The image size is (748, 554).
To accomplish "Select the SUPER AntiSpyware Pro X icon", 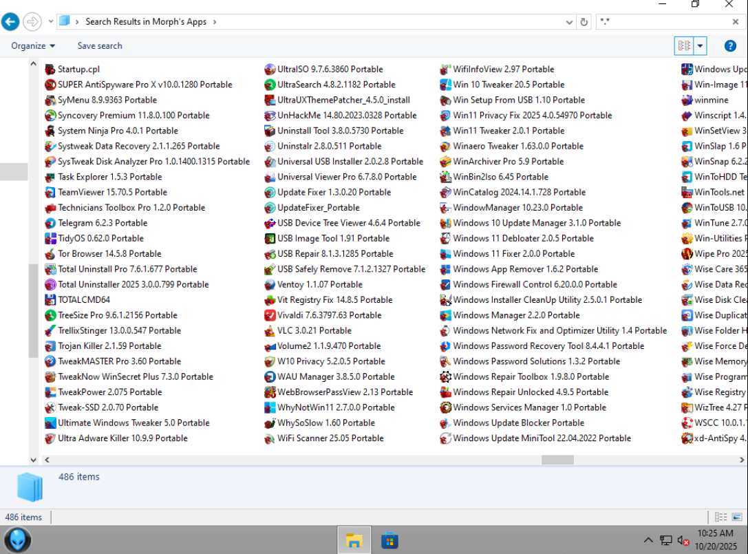I will click(50, 85).
